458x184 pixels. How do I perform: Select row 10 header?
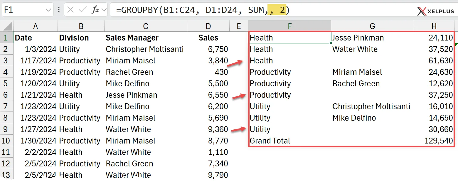pyautogui.click(x=6, y=141)
